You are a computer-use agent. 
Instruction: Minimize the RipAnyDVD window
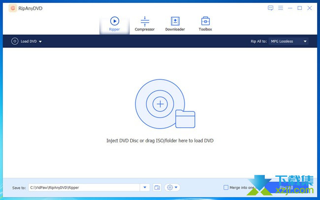[290, 8]
